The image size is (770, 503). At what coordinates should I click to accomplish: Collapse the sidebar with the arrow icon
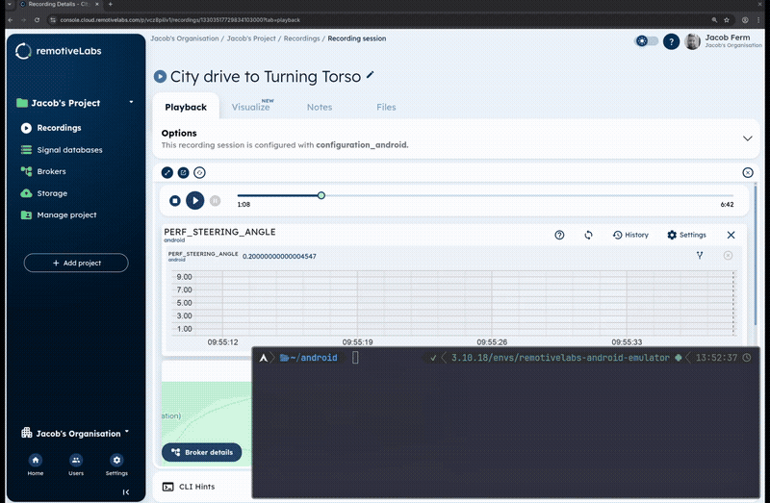[126, 492]
